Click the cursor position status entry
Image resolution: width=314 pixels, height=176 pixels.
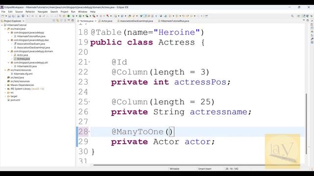point(232,169)
